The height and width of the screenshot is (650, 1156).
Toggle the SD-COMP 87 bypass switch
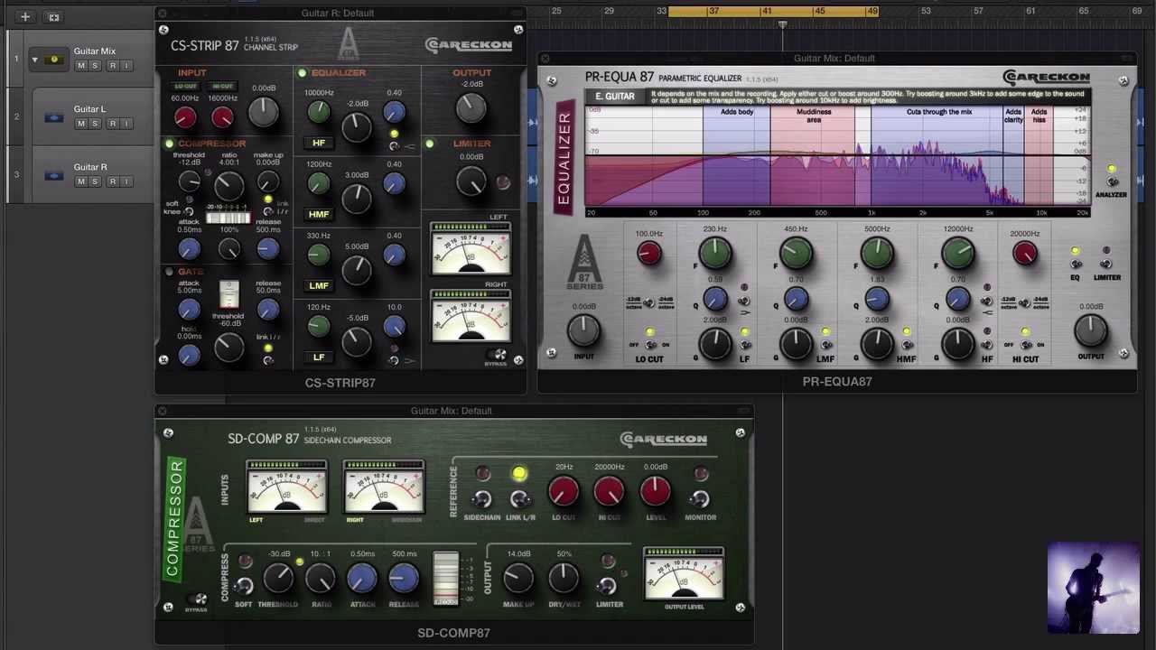[198, 601]
